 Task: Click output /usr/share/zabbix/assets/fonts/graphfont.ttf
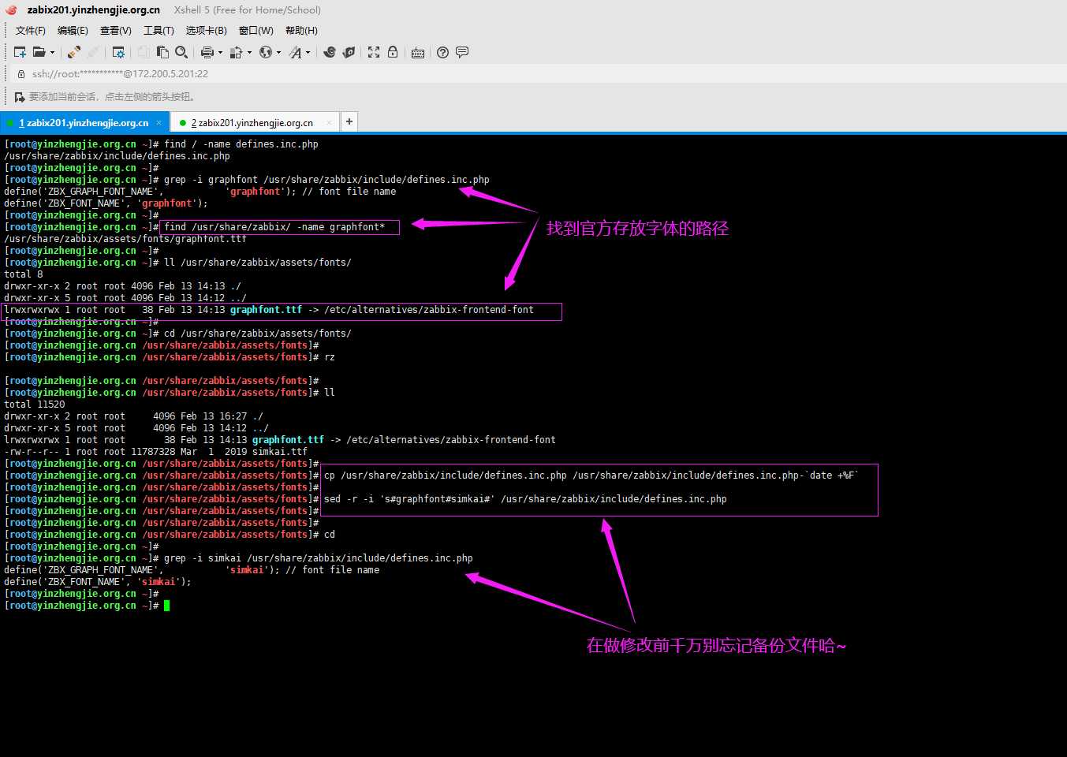coord(125,239)
